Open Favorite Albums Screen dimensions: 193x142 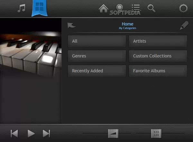coord(158,71)
